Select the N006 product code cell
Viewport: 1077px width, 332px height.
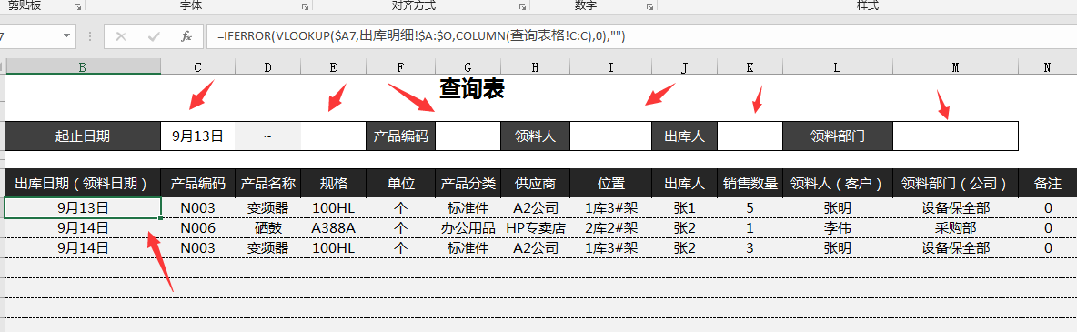pyautogui.click(x=197, y=228)
